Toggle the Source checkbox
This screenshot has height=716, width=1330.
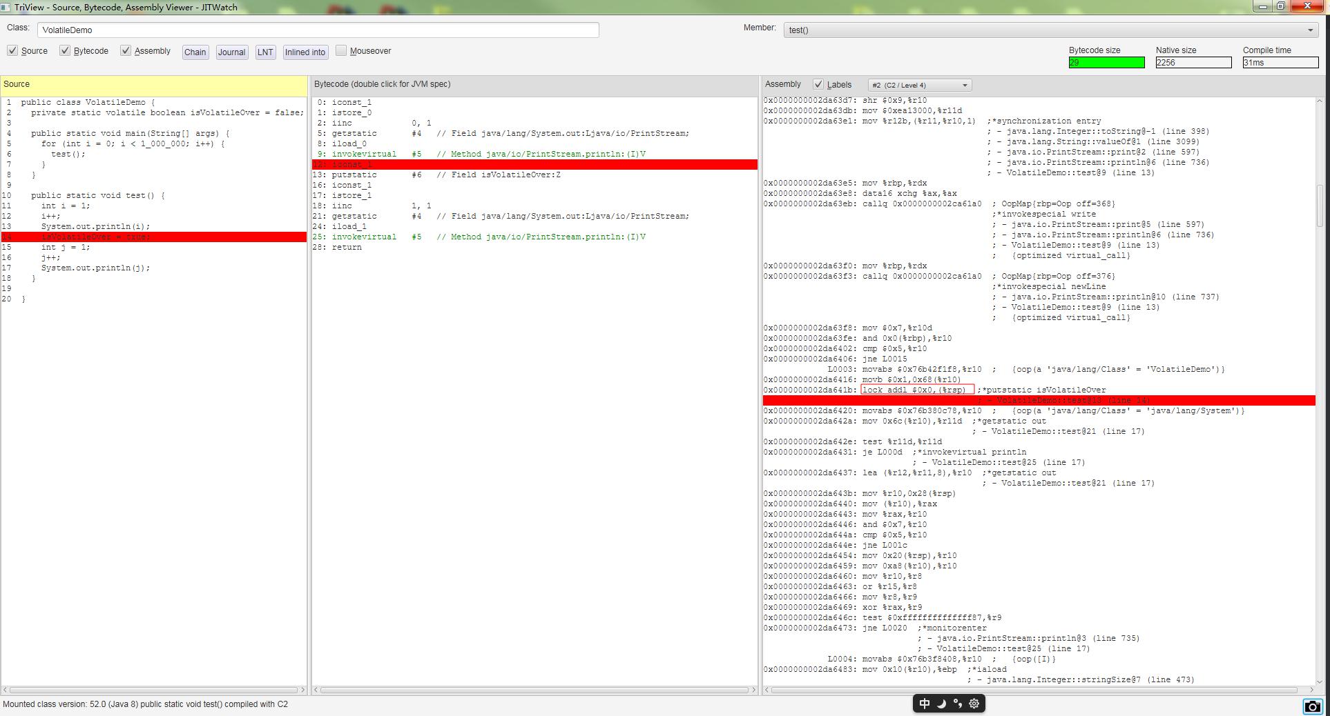(12, 50)
